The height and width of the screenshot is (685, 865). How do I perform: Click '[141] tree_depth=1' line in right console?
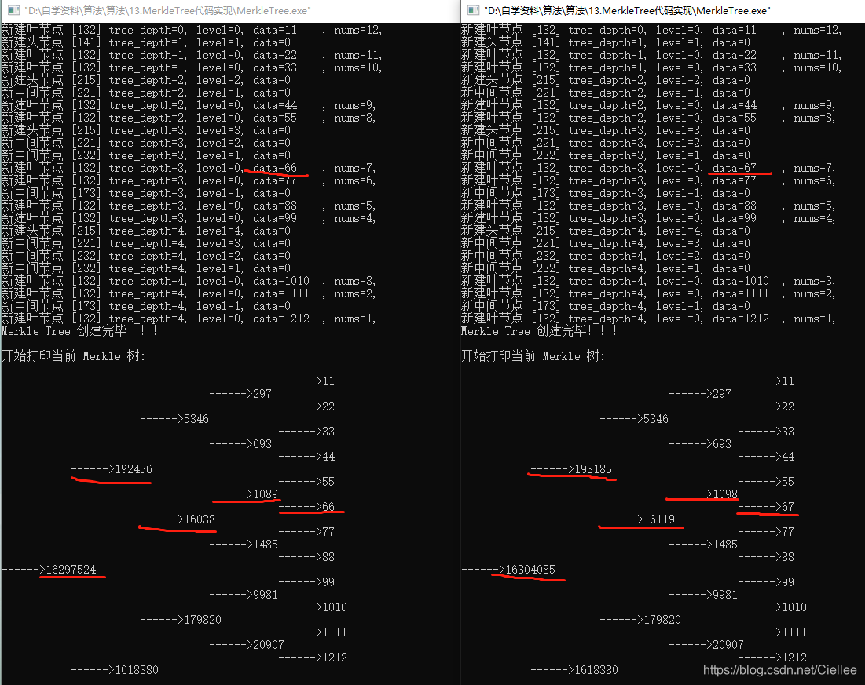[606, 42]
